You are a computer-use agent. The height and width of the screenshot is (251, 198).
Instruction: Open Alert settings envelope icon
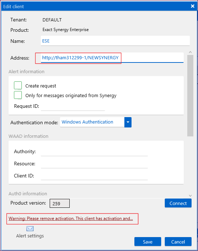(30, 229)
